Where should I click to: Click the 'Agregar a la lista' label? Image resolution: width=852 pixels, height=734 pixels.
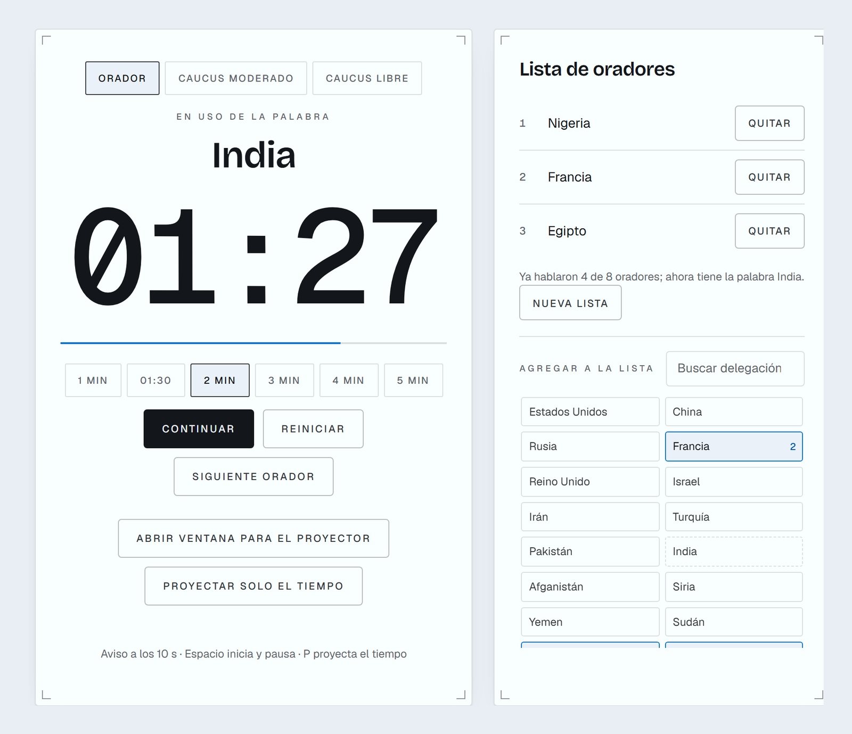click(586, 368)
